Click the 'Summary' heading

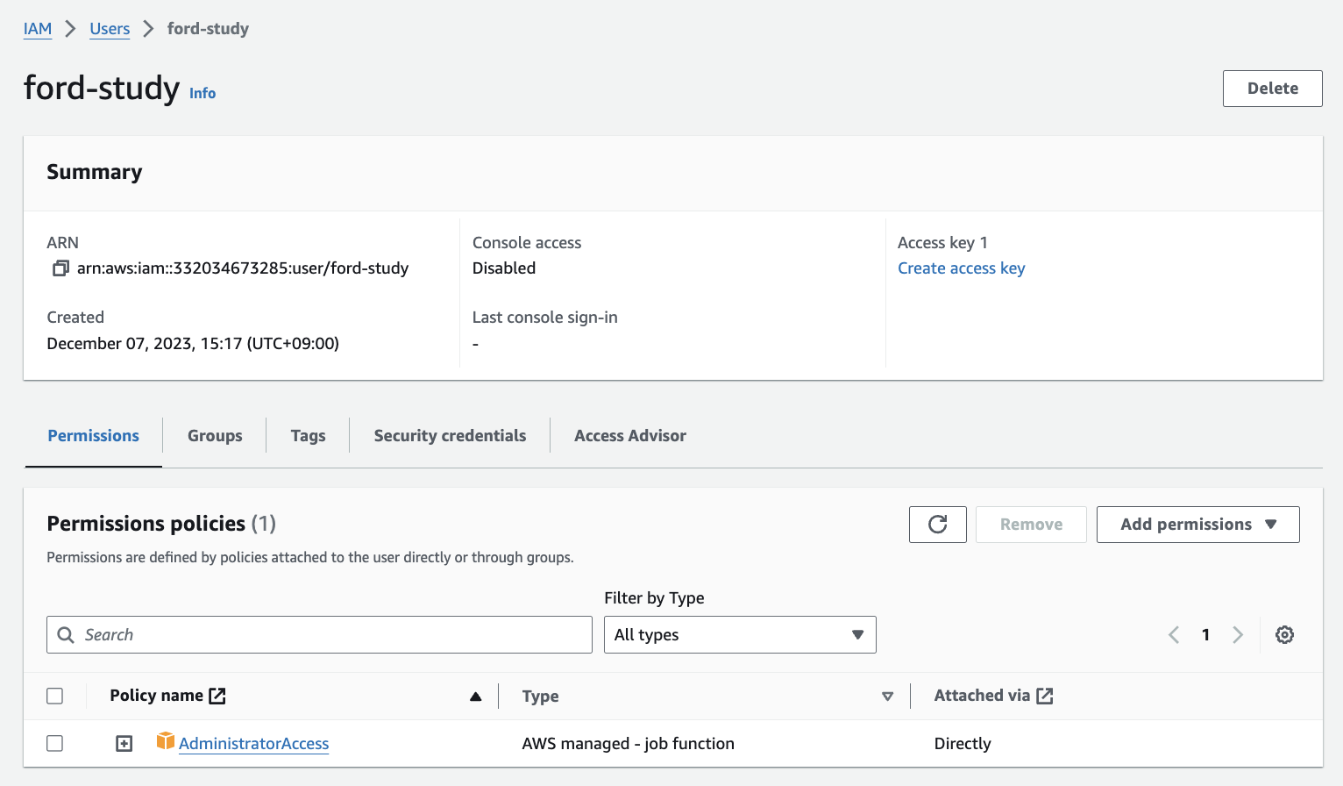pyautogui.click(x=95, y=172)
